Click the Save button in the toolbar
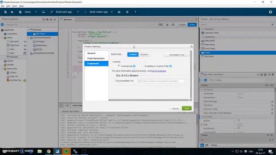276x155 pixels. tap(25, 12)
